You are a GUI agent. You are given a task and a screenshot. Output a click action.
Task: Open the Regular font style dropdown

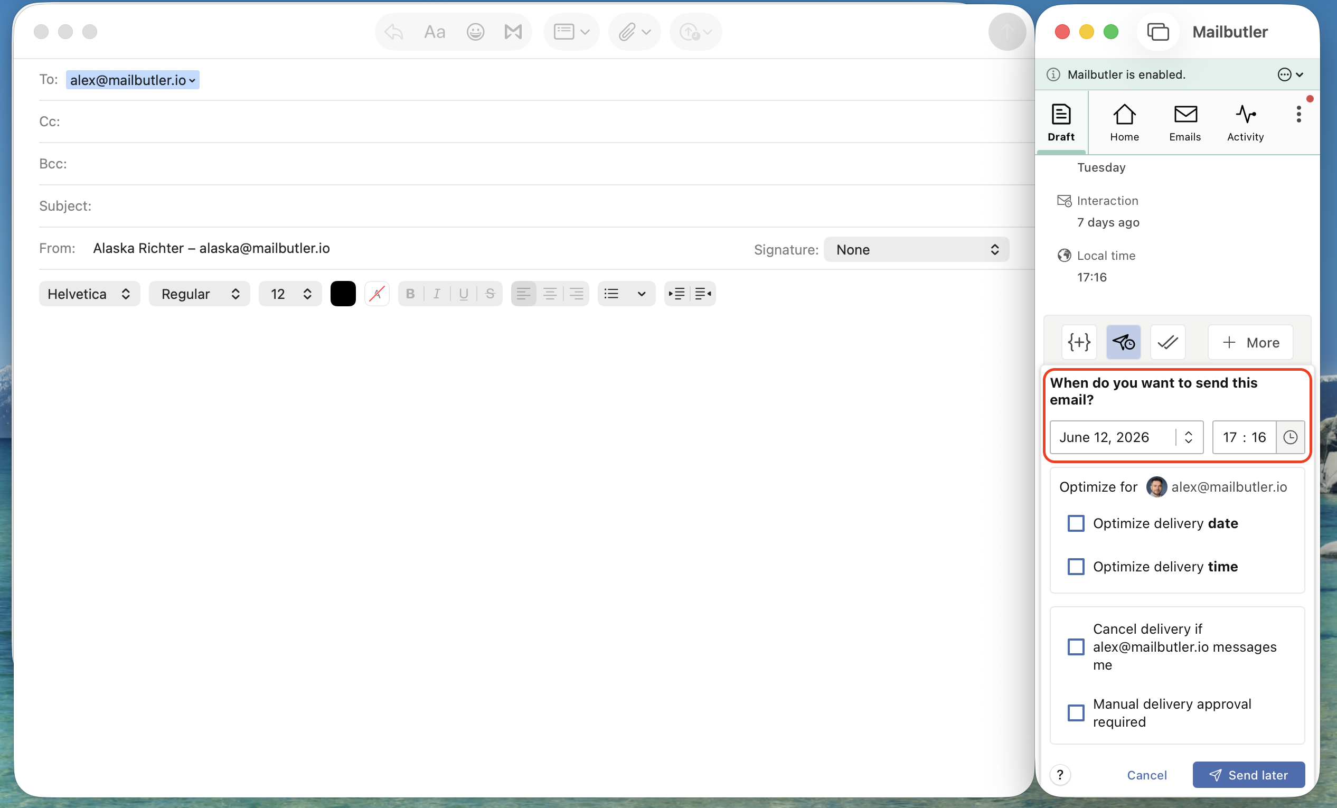pos(199,294)
